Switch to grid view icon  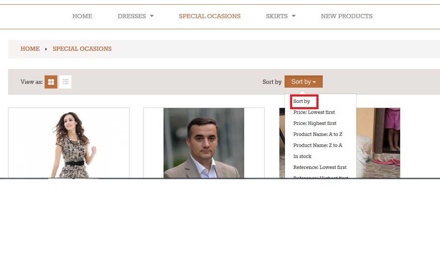click(51, 82)
